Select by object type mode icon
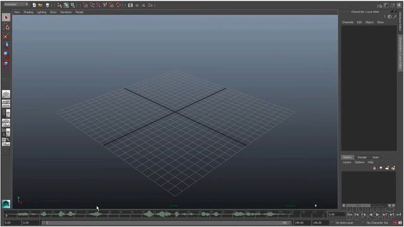Viewport: 404px width, 227px height. [x=66, y=5]
